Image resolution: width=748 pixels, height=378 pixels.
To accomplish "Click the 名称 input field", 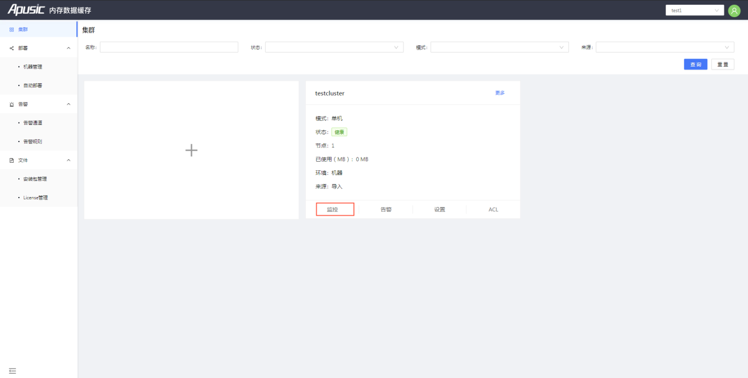I will [169, 47].
